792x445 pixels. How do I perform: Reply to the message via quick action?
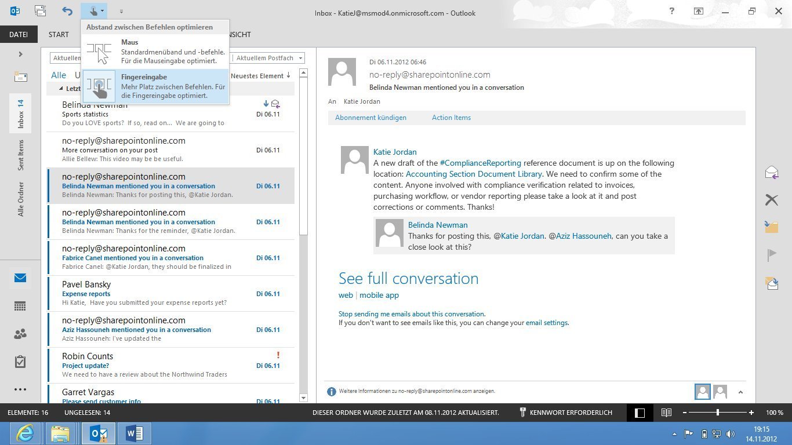772,172
